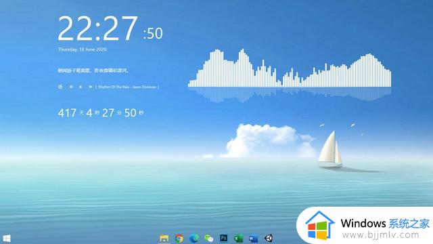Skip to the next track
433x244 pixels.
click(x=90, y=87)
